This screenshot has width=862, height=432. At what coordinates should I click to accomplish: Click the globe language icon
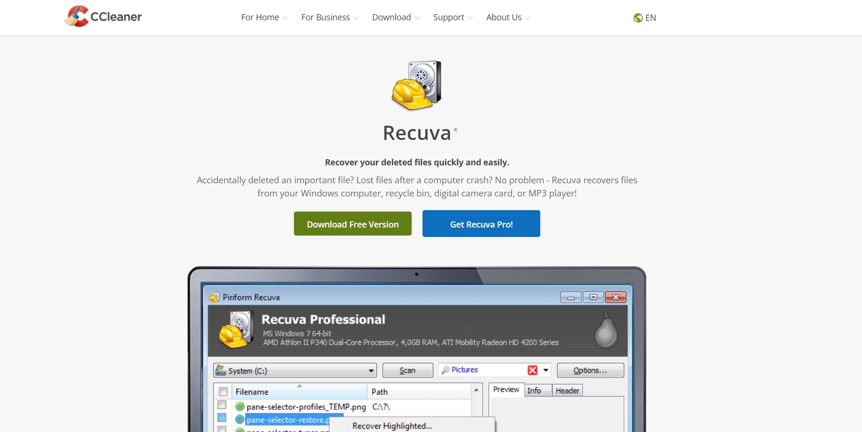point(638,18)
